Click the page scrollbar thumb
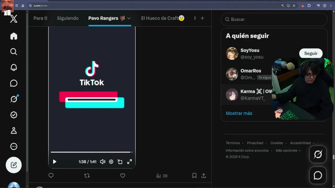The height and width of the screenshot is (188, 335). tap(333, 157)
